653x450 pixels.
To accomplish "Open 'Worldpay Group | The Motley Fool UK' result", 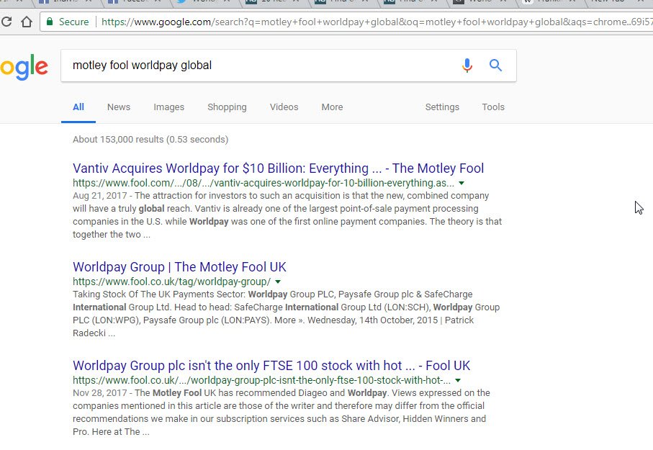I will (x=179, y=267).
